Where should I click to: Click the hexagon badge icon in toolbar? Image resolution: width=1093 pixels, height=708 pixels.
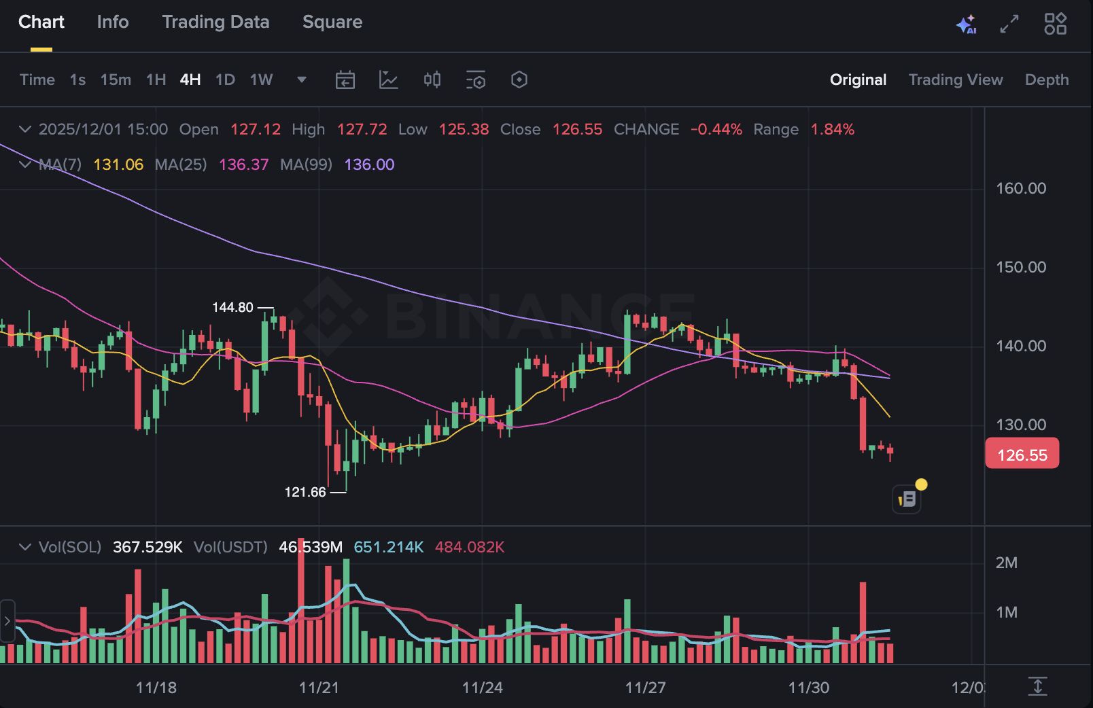(x=519, y=79)
